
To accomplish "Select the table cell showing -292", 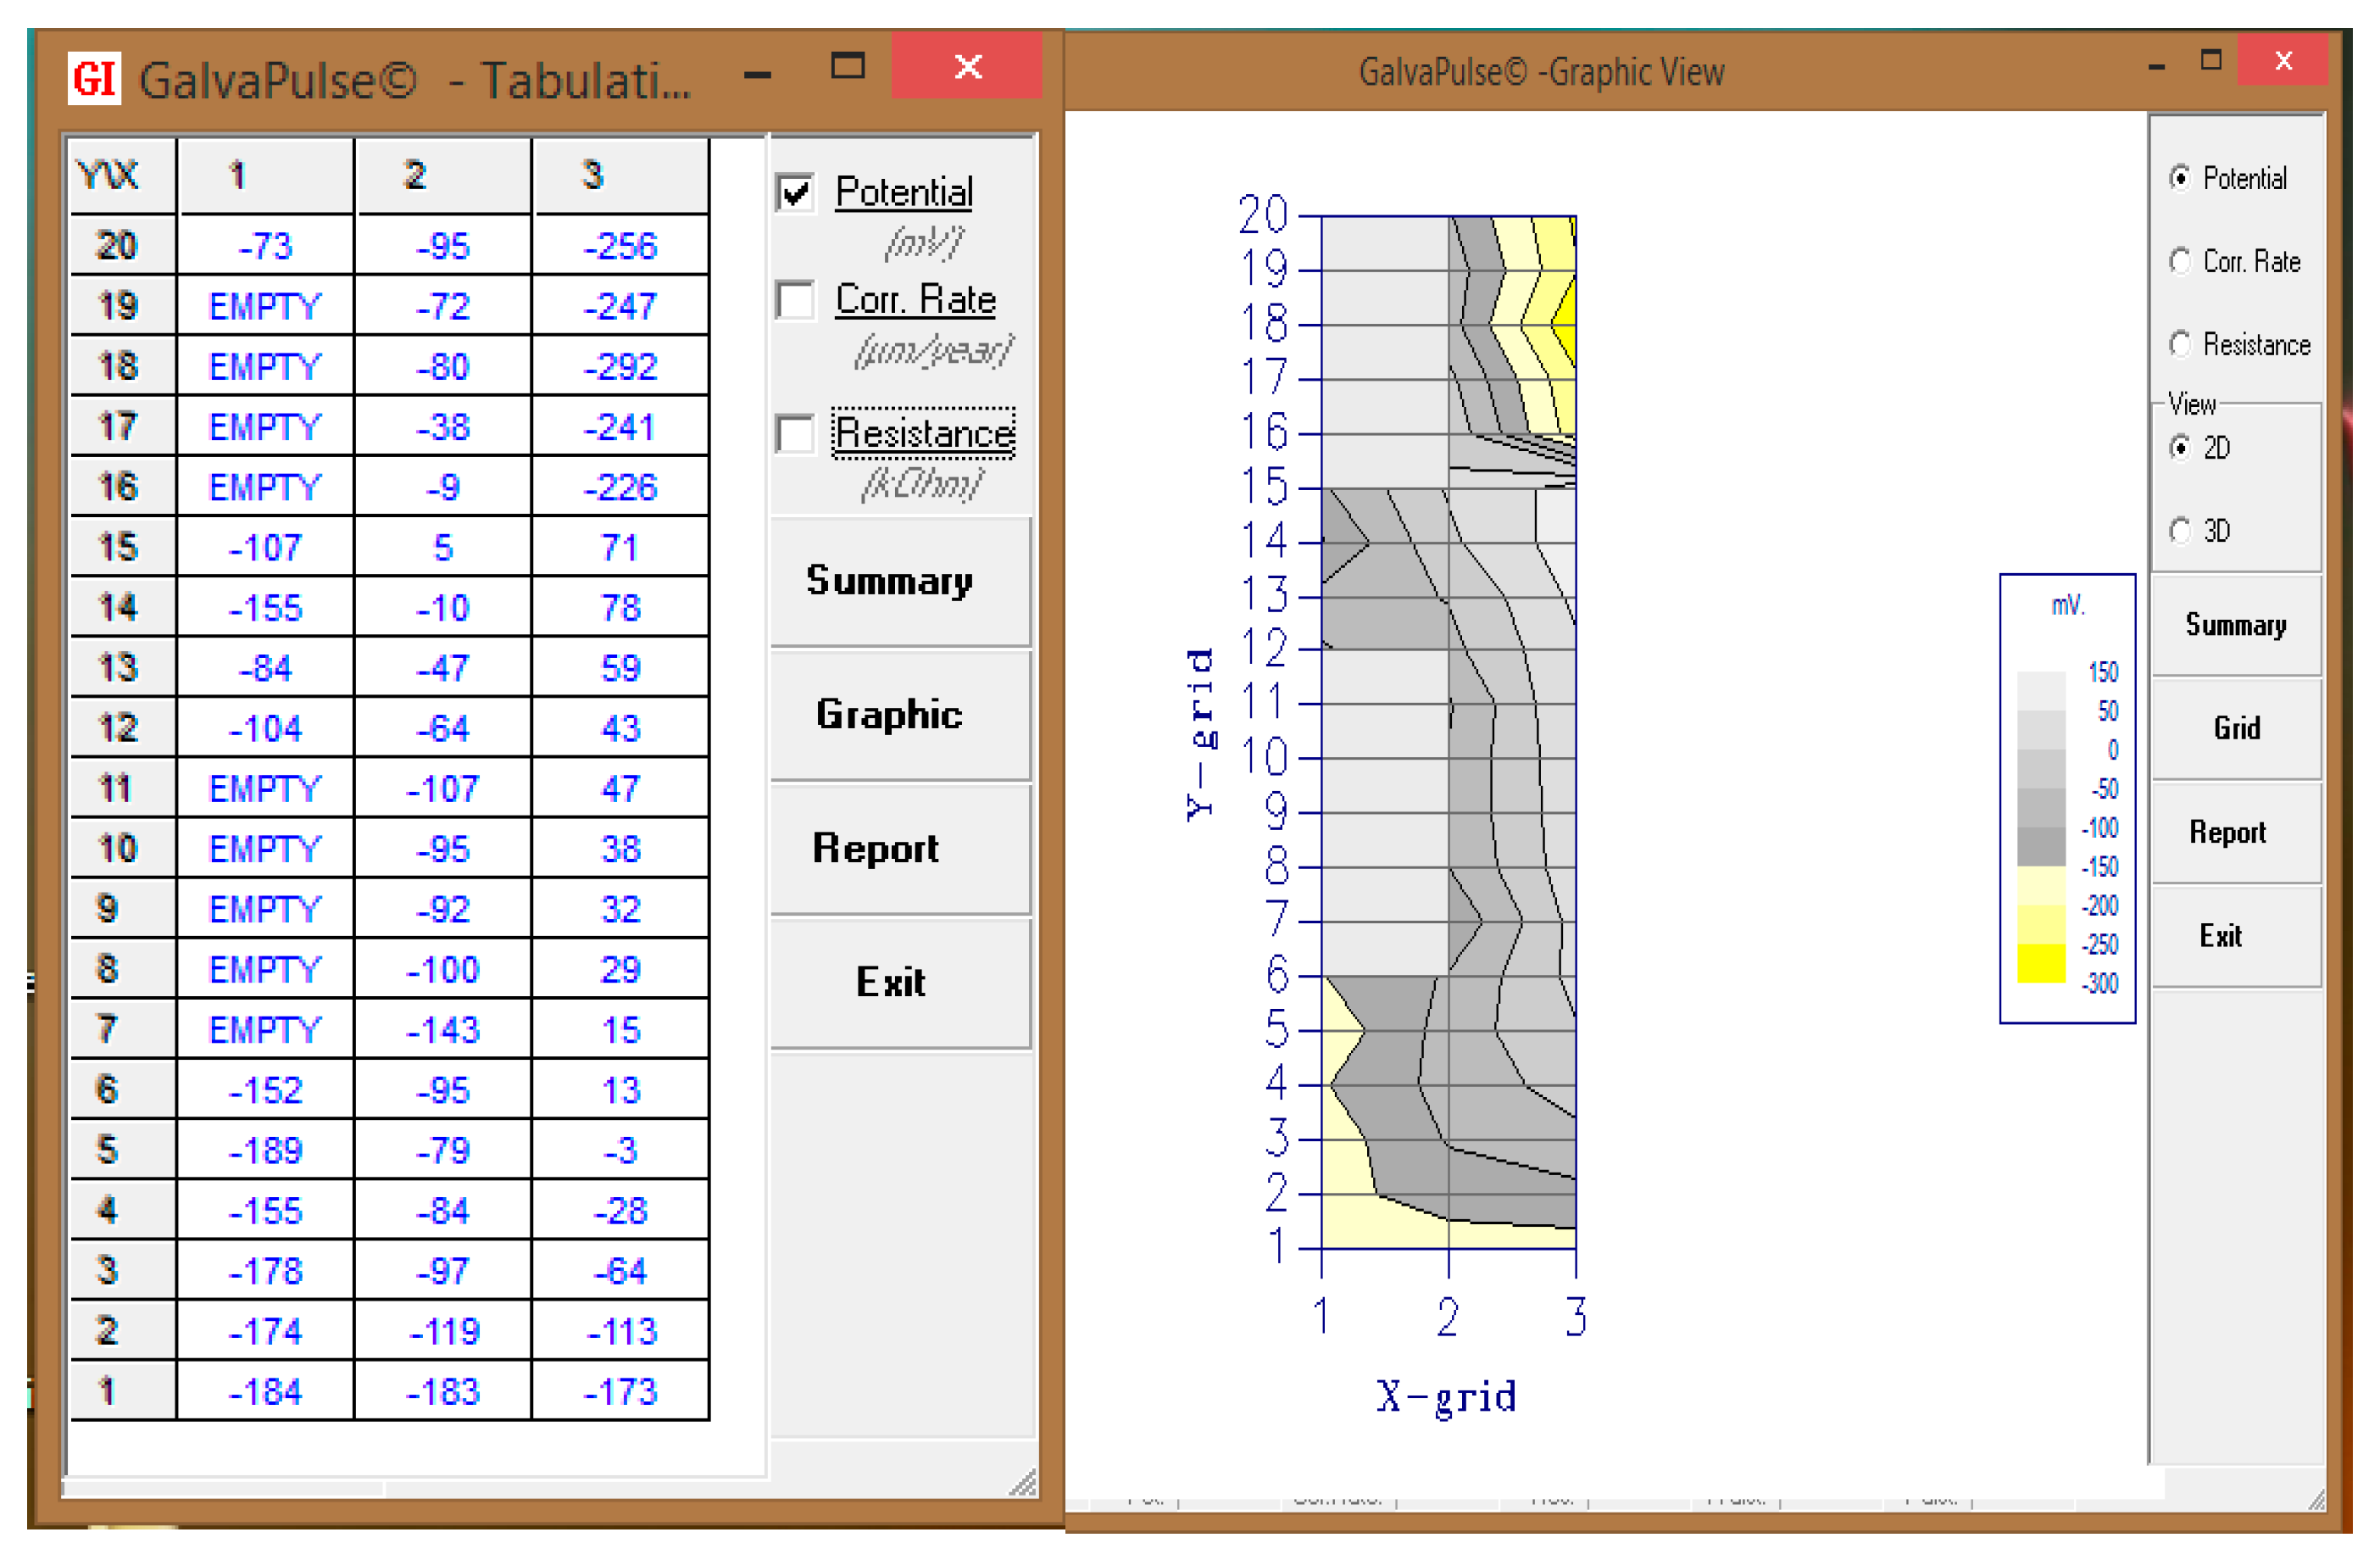I will point(620,367).
